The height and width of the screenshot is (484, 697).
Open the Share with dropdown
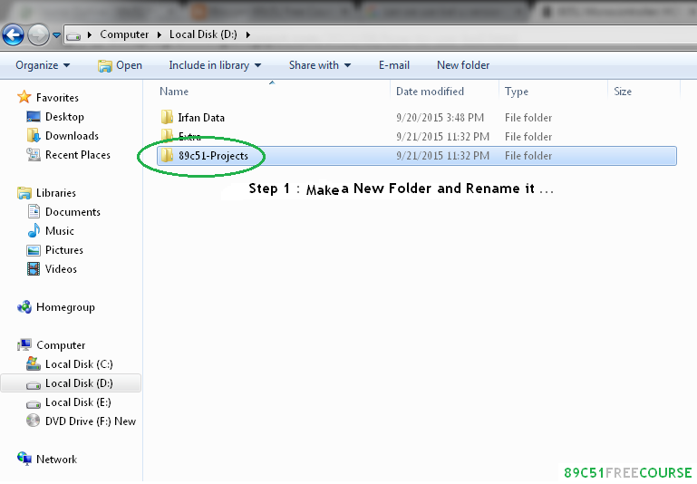pyautogui.click(x=320, y=65)
